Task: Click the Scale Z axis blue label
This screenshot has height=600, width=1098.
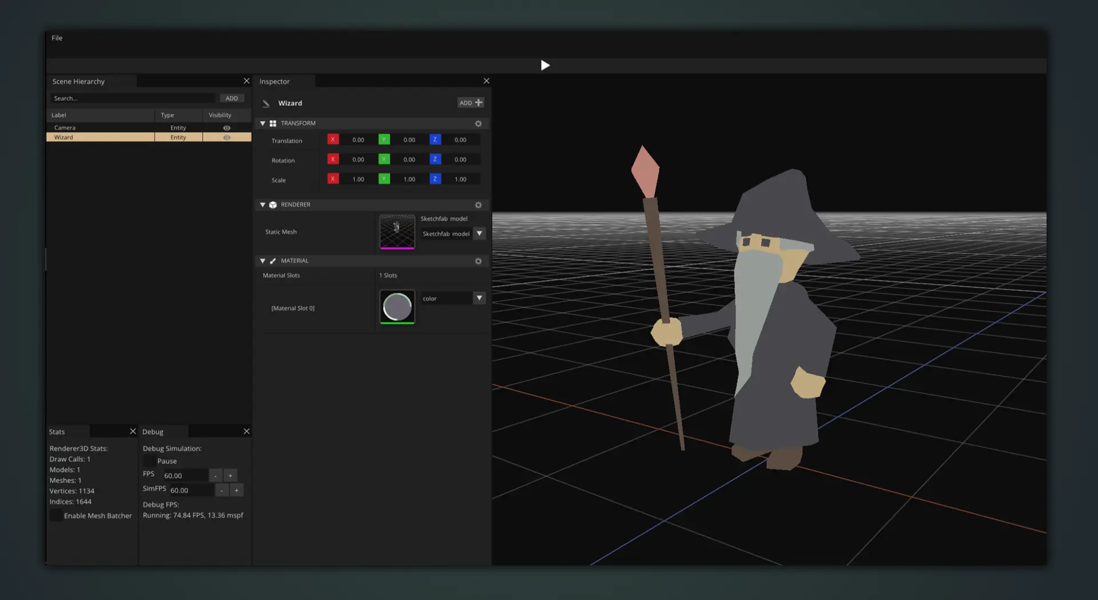Action: click(x=435, y=179)
